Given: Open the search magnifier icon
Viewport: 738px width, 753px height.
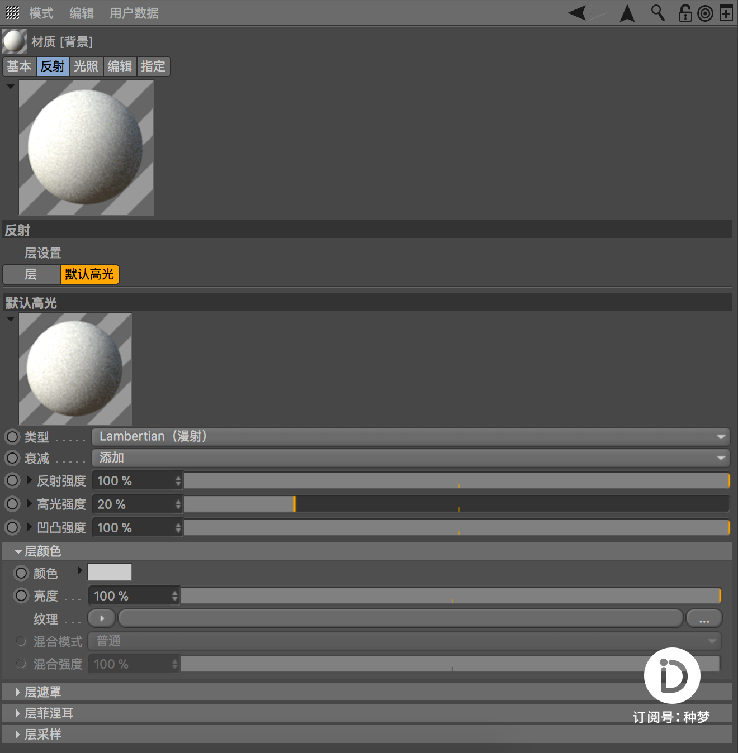Looking at the screenshot, I should pyautogui.click(x=657, y=12).
